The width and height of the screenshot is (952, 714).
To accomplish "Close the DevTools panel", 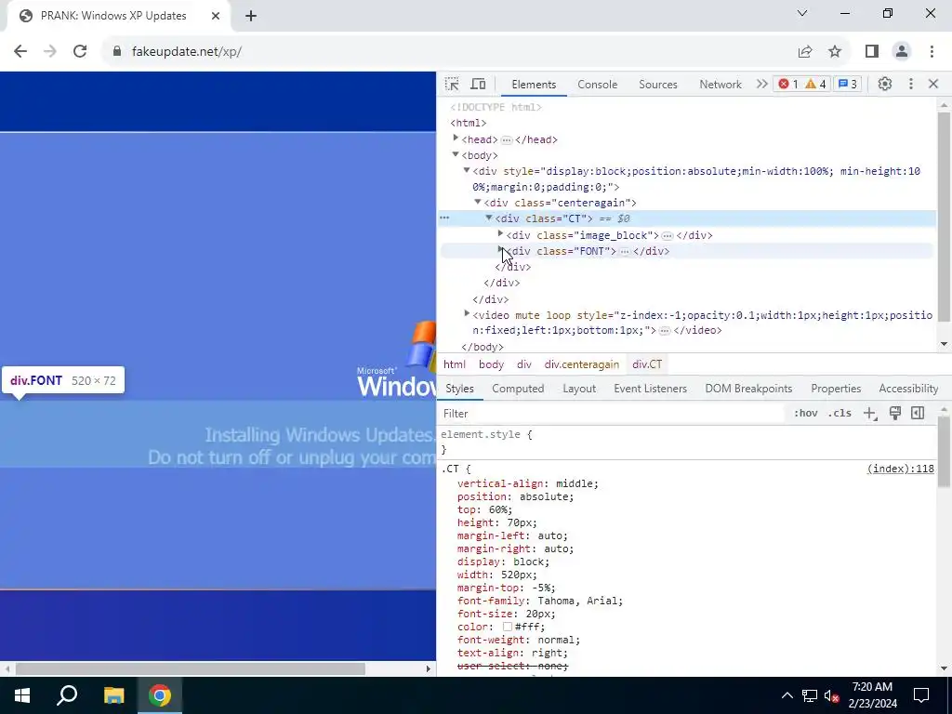I will (x=933, y=84).
